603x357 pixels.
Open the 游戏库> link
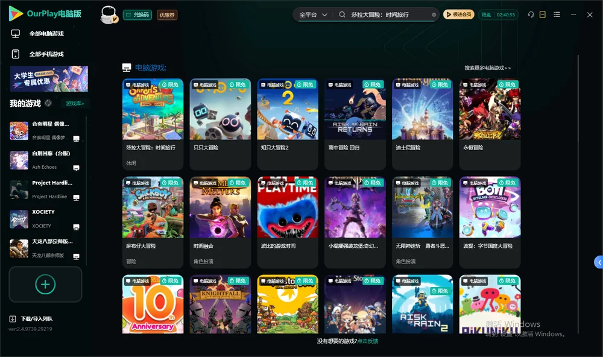[75, 104]
